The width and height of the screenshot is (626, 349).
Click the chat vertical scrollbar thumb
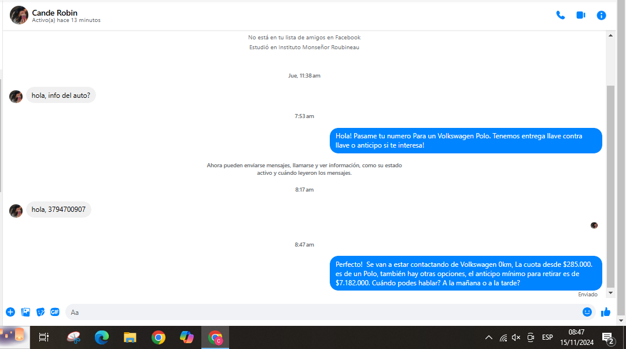[610, 186]
